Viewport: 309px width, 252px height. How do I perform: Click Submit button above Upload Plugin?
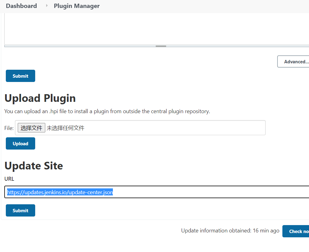[x=20, y=76]
